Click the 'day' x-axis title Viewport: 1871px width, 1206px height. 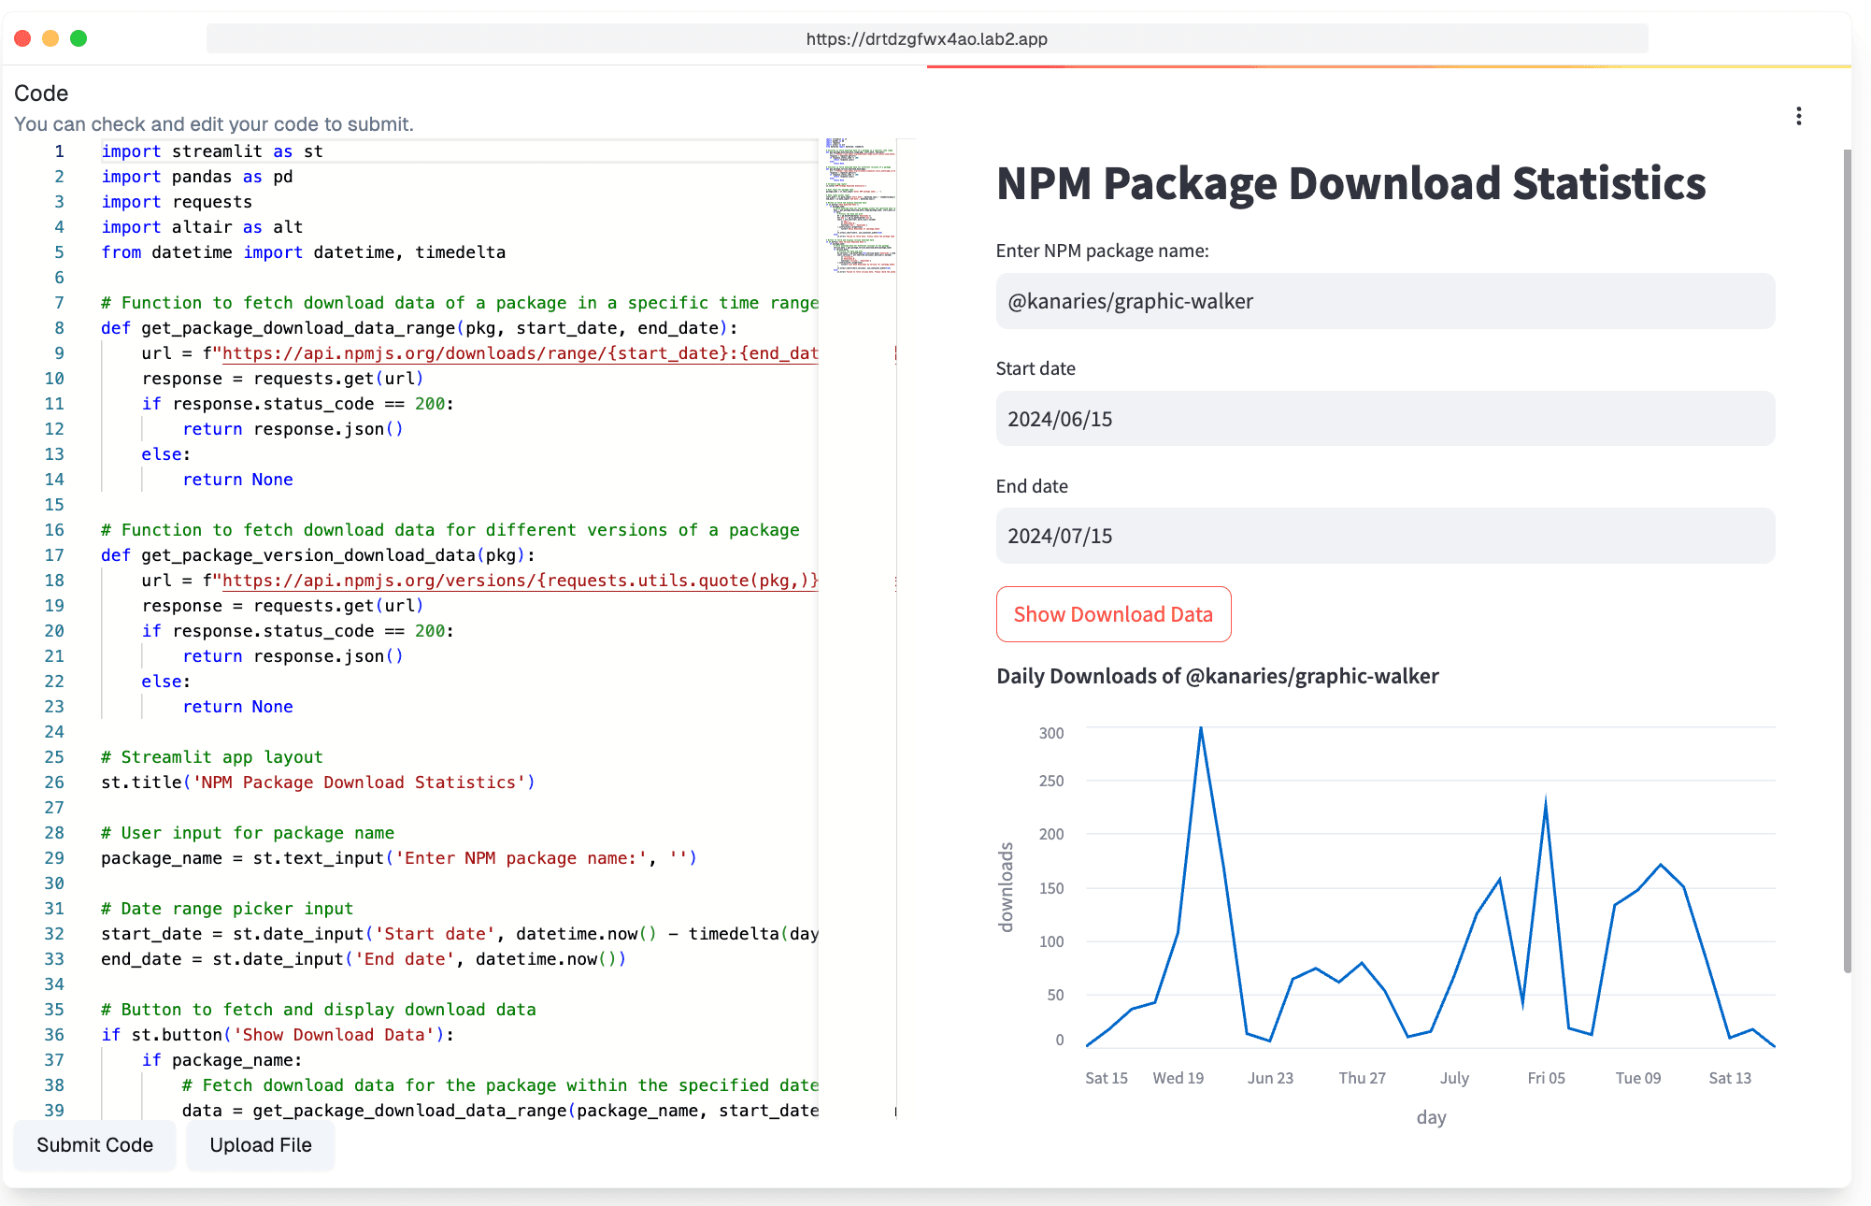pos(1431,1117)
